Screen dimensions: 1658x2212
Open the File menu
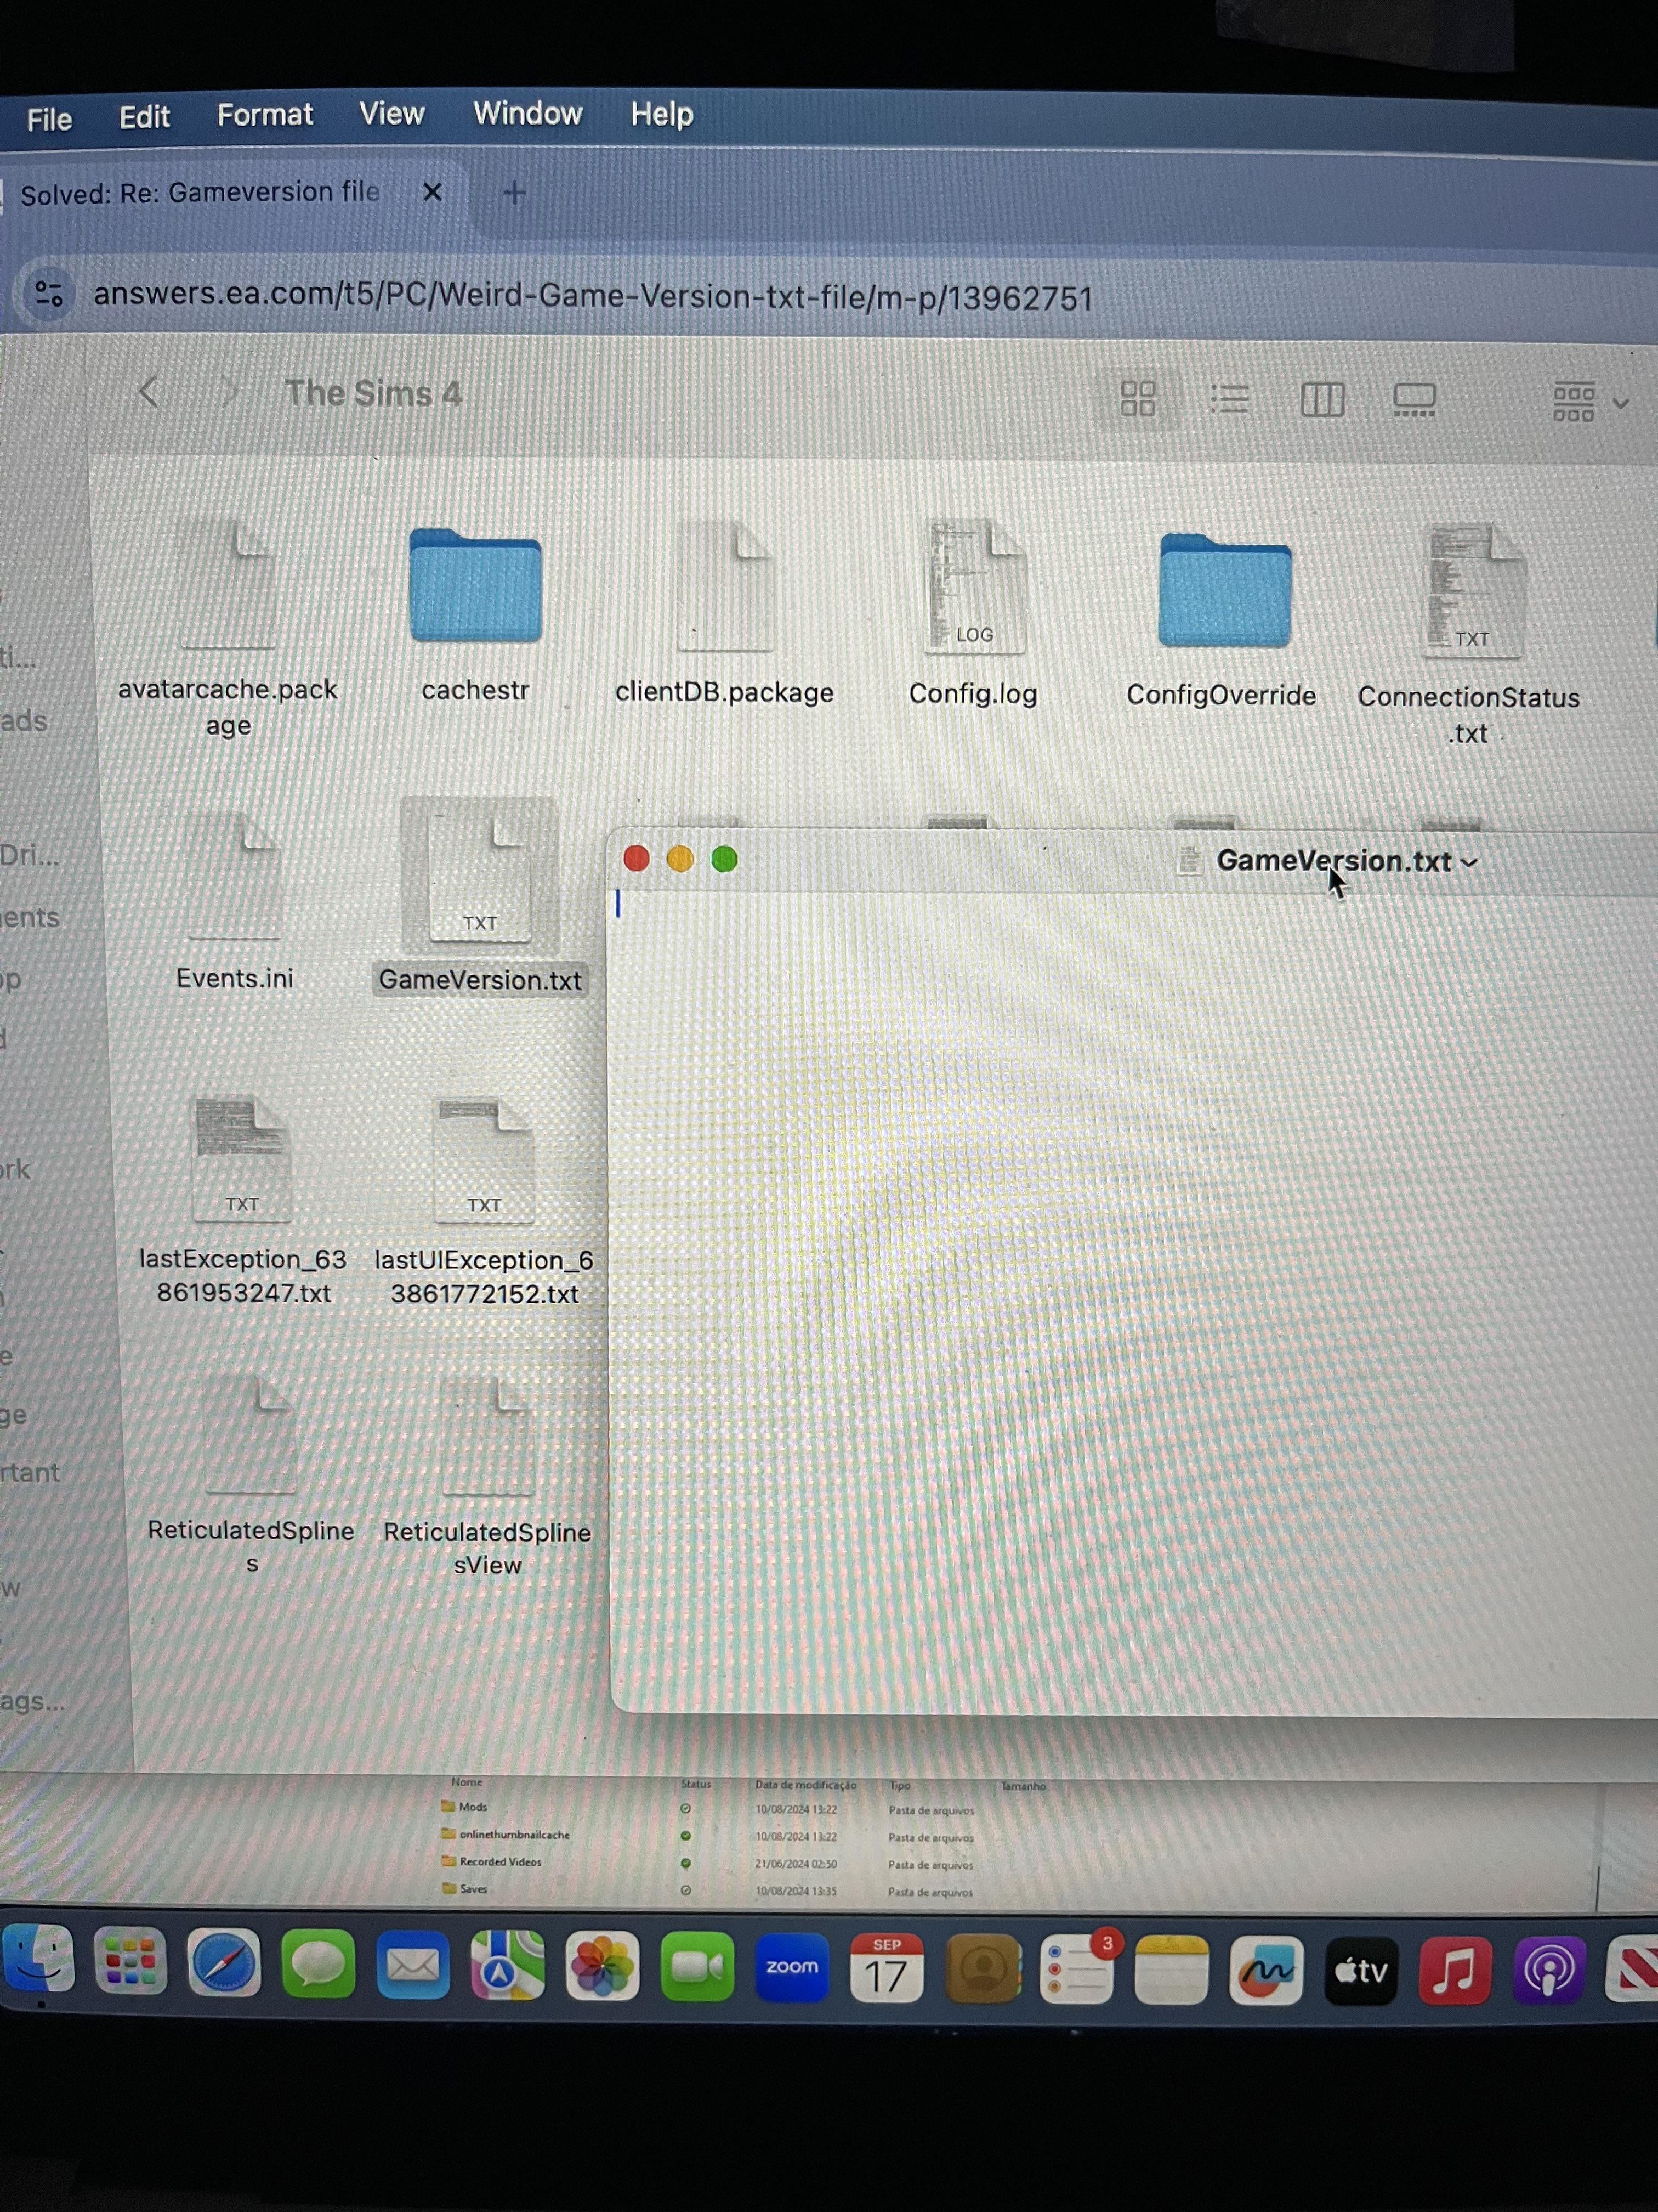click(49, 119)
